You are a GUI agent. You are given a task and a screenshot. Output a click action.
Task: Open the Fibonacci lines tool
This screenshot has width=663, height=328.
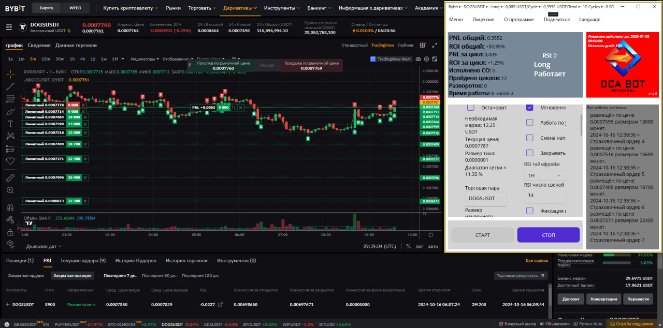point(10,99)
